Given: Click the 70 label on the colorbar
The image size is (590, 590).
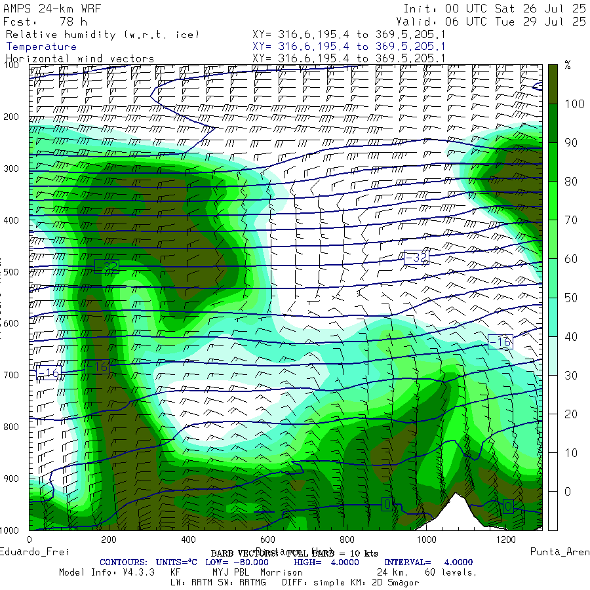Looking at the screenshot, I should pos(571,220).
